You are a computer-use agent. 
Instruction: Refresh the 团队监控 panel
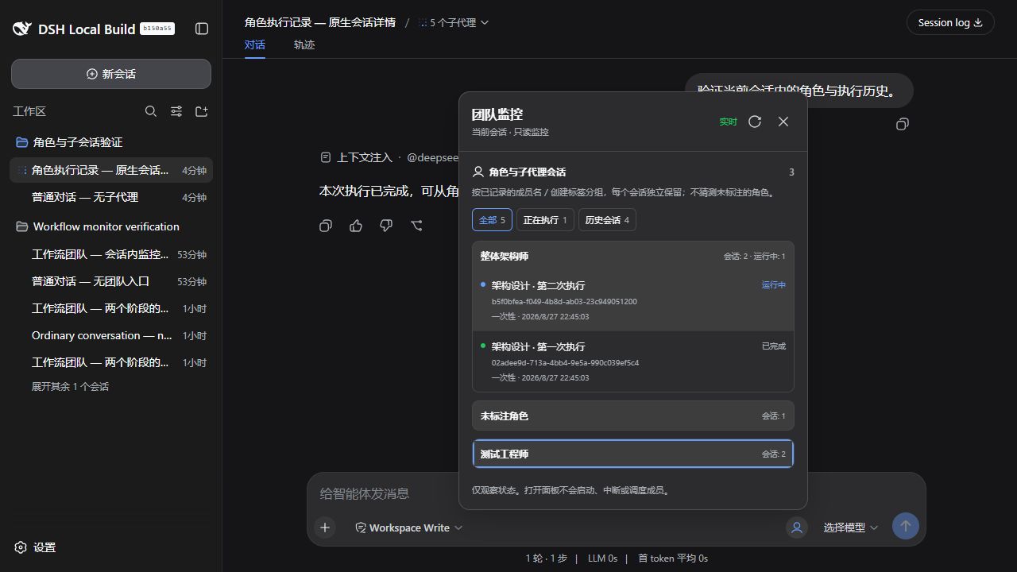(x=755, y=122)
